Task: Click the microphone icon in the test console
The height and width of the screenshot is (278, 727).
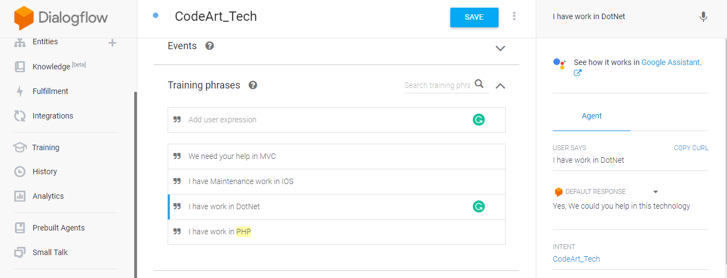Action: [x=703, y=17]
